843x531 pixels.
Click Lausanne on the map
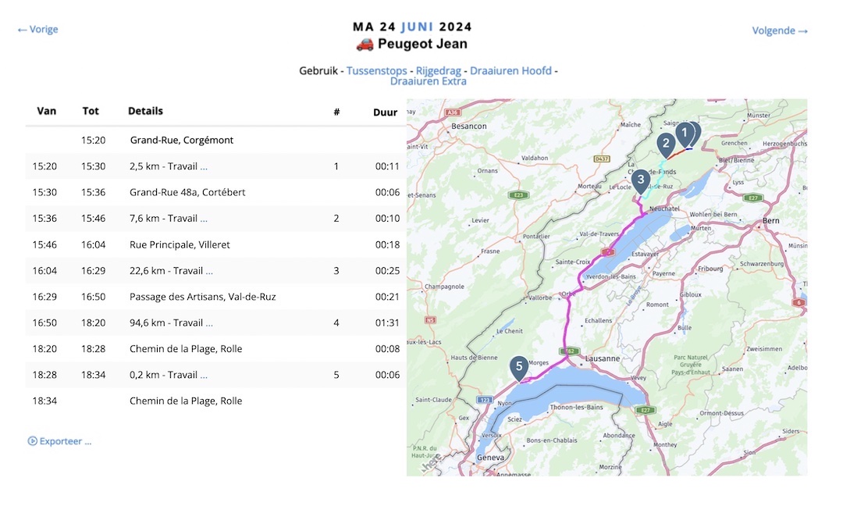[602, 358]
